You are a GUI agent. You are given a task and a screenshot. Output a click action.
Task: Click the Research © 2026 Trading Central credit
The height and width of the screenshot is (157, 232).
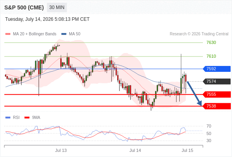199,34
